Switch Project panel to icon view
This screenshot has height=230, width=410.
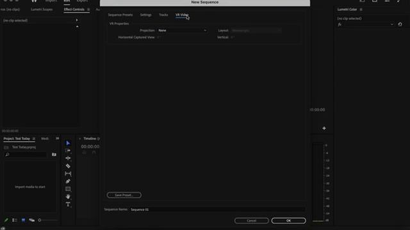tap(23, 220)
